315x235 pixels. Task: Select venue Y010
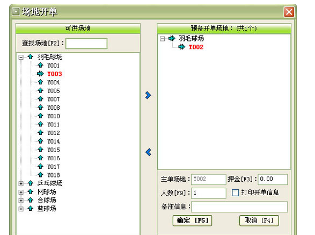click(54, 116)
